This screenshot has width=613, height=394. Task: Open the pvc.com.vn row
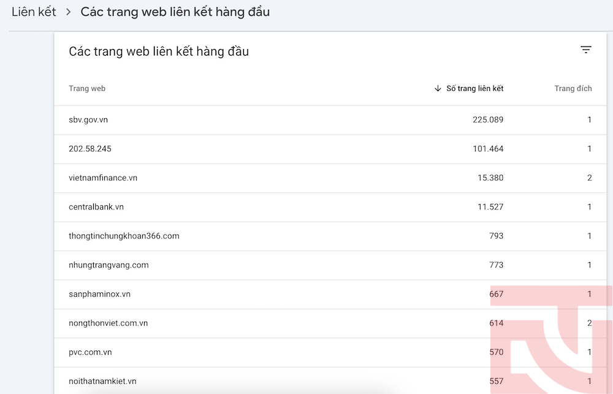[330, 352]
